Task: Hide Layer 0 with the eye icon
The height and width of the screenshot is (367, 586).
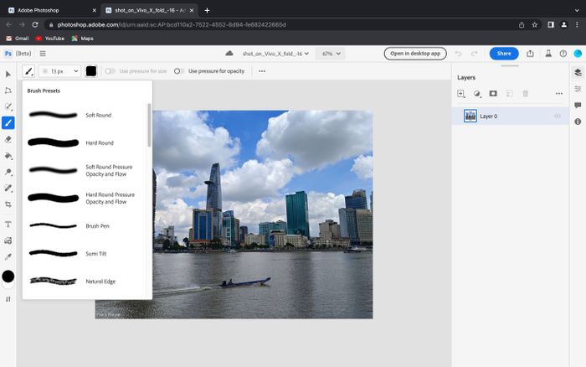Action: coord(558,116)
